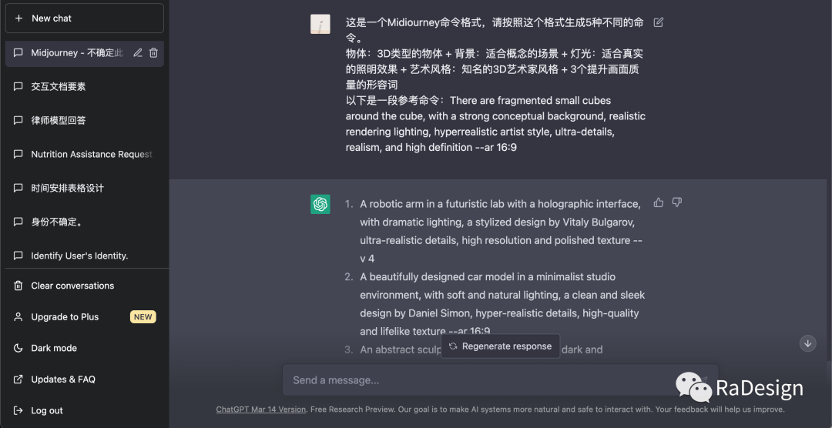Image resolution: width=832 pixels, height=428 pixels.
Task: Click the user avatar thumbnail
Action: click(320, 24)
